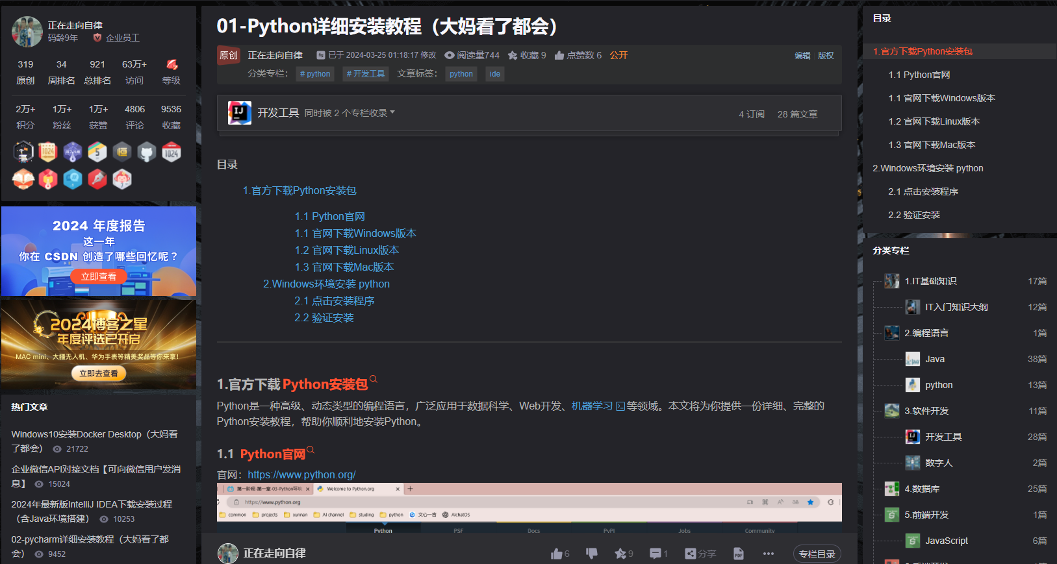
Task: Open the 4.数据库 category
Action: (x=922, y=489)
